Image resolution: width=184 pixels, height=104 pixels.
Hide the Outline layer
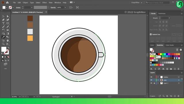click(151, 77)
